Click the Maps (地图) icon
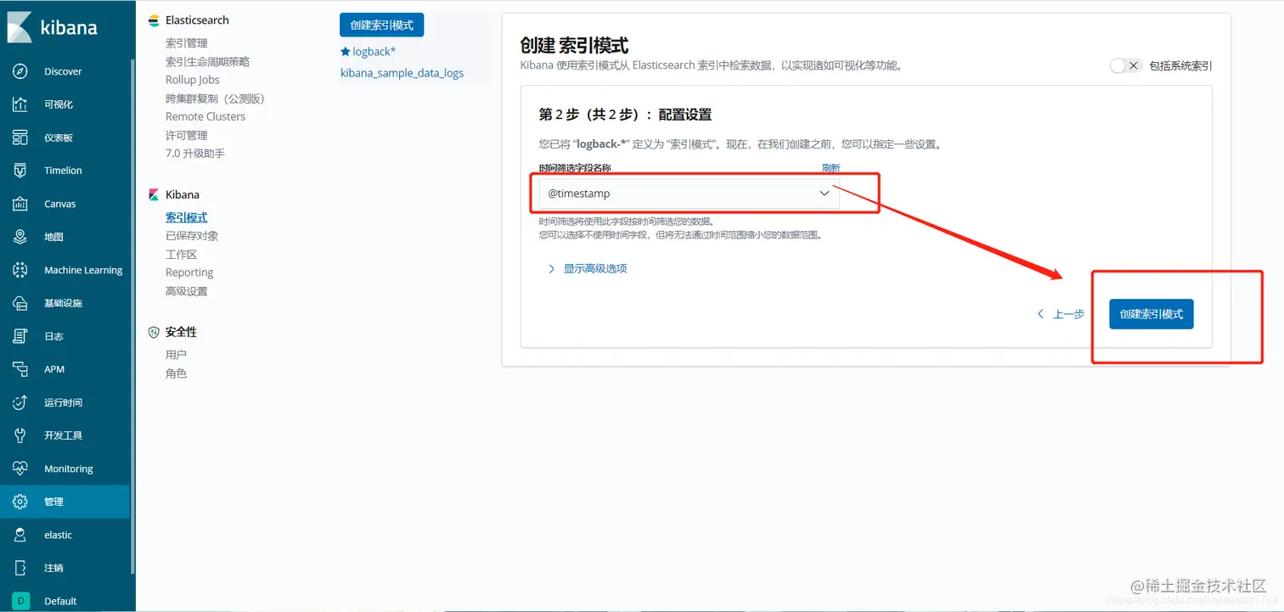Screen dimensions: 1284x612 (20, 237)
